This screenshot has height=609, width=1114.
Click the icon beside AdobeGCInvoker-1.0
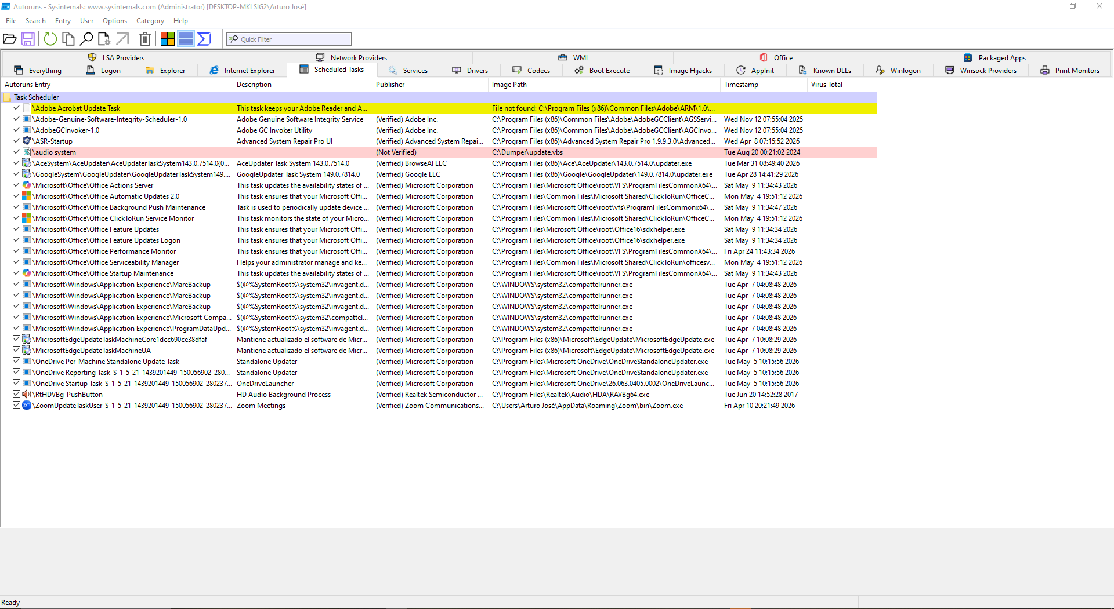coord(27,130)
